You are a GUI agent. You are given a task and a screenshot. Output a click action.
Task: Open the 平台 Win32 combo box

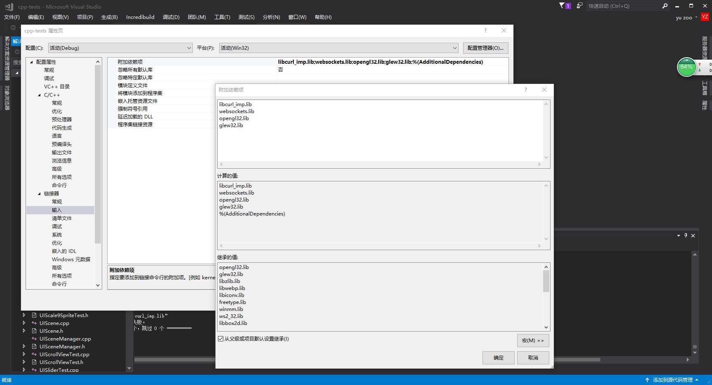coord(339,48)
